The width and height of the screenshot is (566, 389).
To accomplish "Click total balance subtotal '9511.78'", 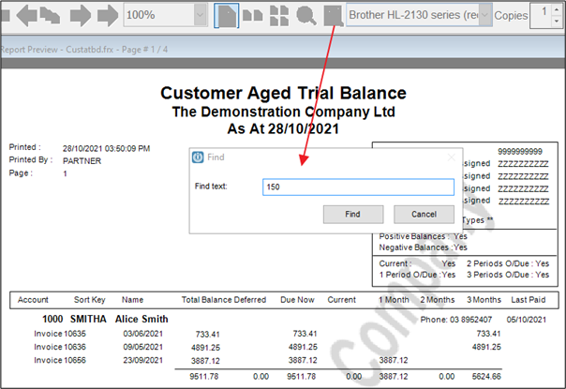I will (x=204, y=377).
